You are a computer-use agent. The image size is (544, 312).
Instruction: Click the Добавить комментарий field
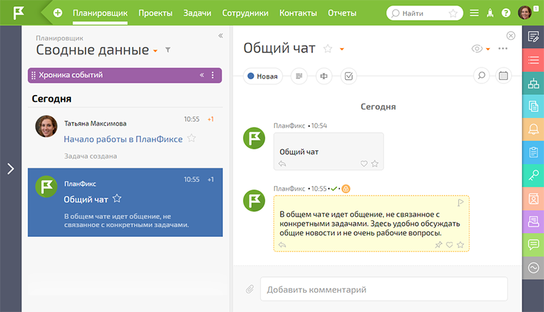coord(384,289)
